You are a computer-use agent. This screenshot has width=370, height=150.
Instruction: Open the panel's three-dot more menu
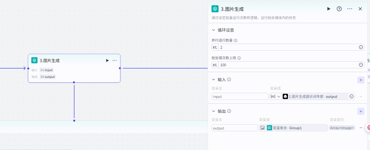coord(349,9)
